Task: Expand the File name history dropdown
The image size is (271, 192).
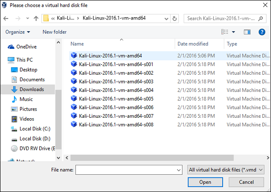Action: (x=178, y=170)
